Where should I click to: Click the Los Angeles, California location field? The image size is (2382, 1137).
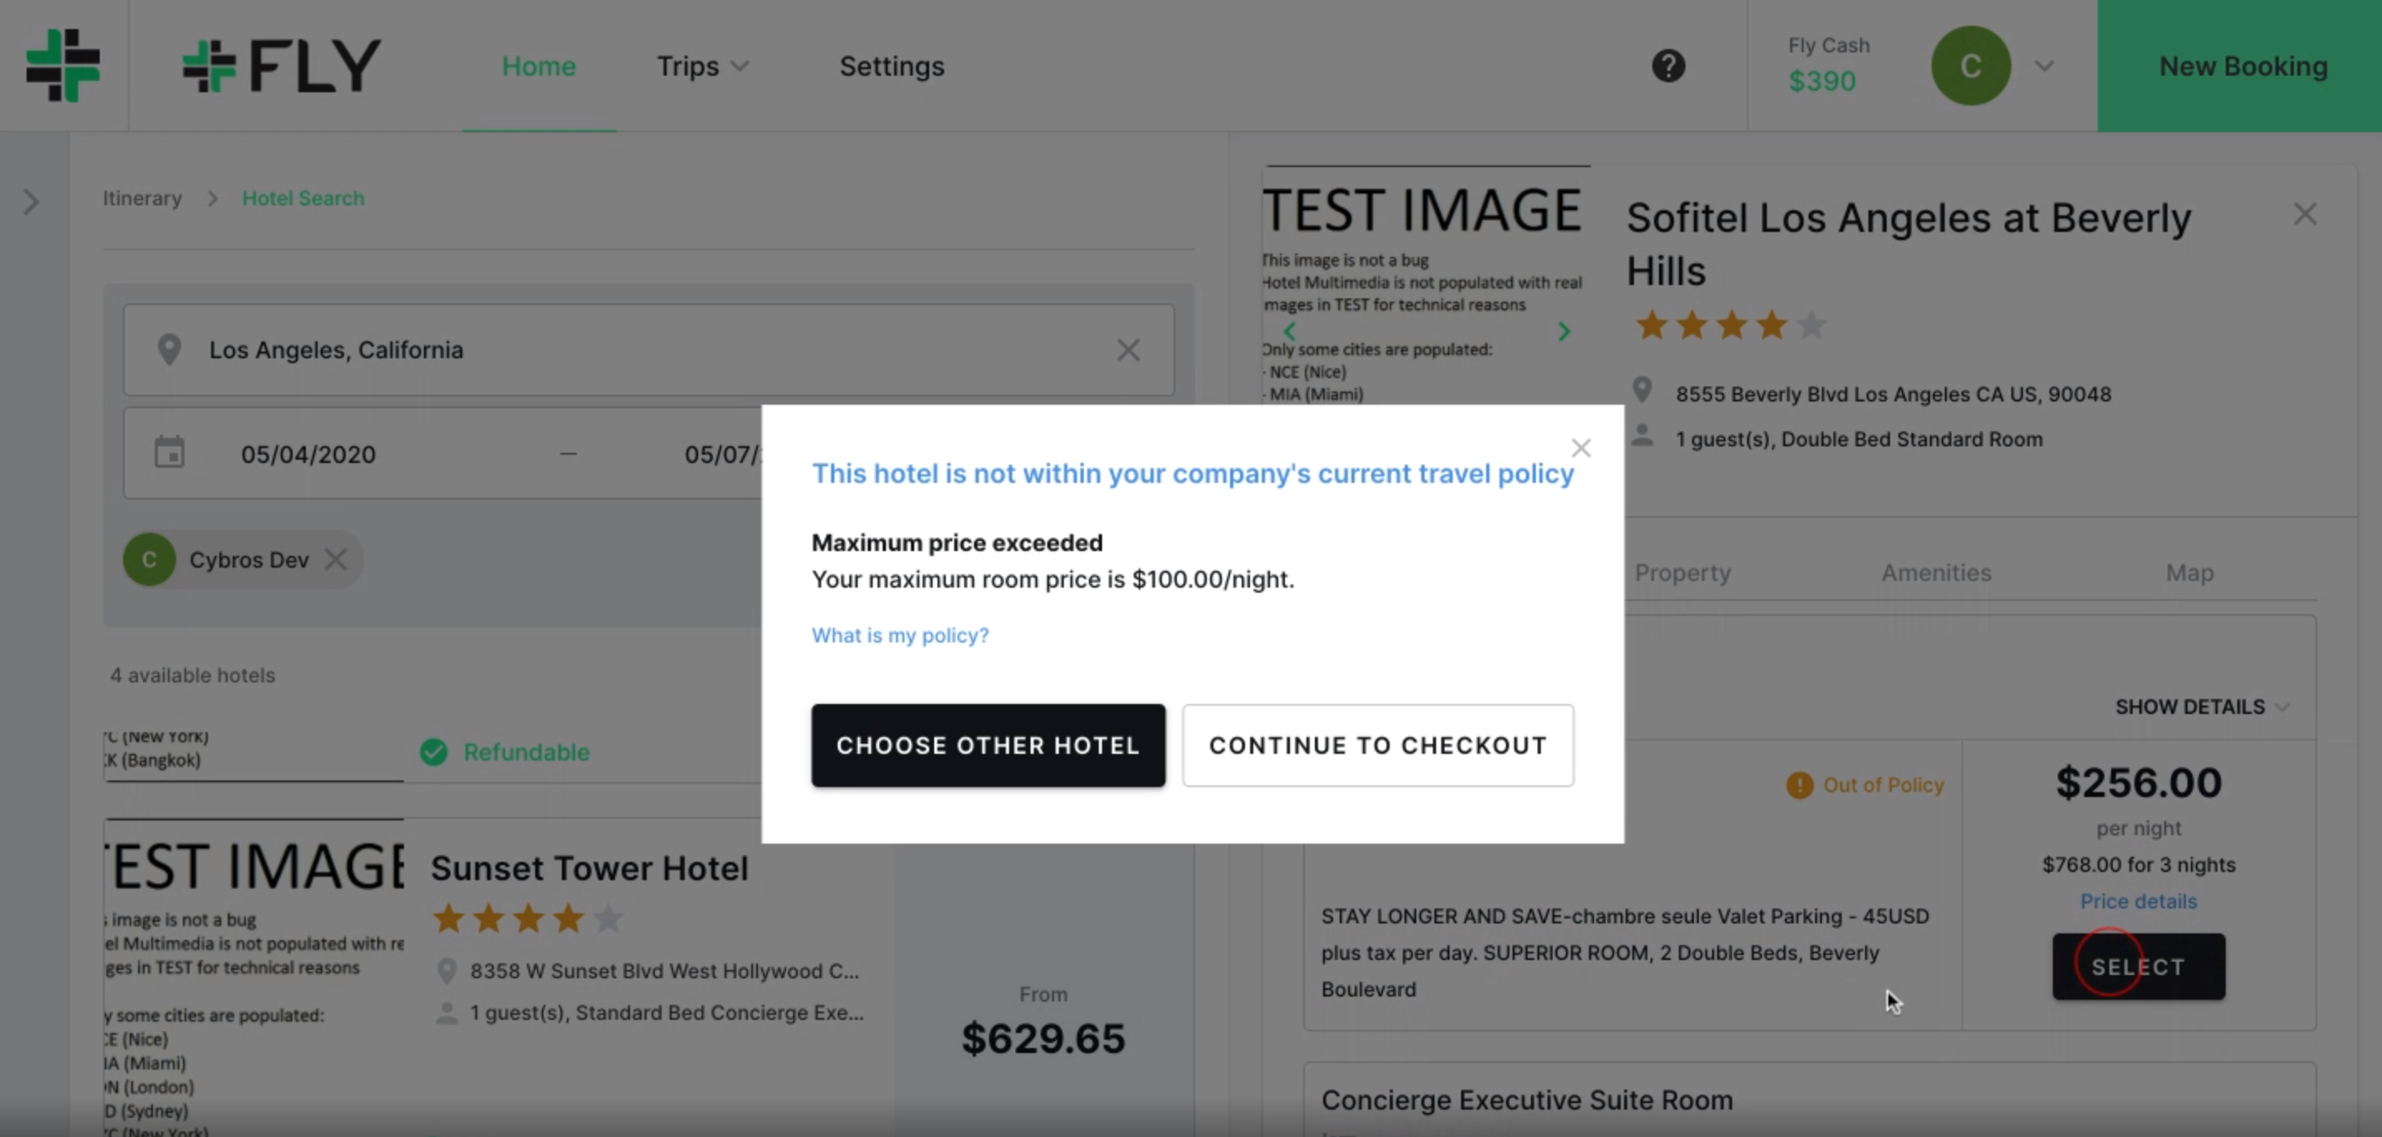pyautogui.click(x=649, y=349)
